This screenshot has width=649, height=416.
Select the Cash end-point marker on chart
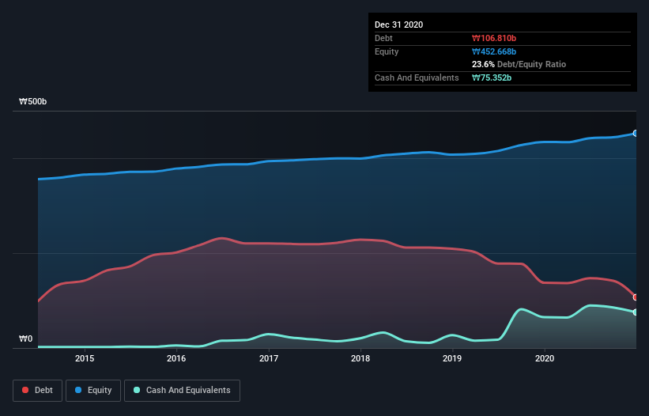point(636,312)
